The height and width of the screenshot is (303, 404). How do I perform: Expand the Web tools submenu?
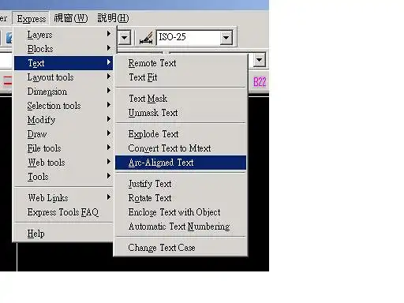click(x=63, y=163)
